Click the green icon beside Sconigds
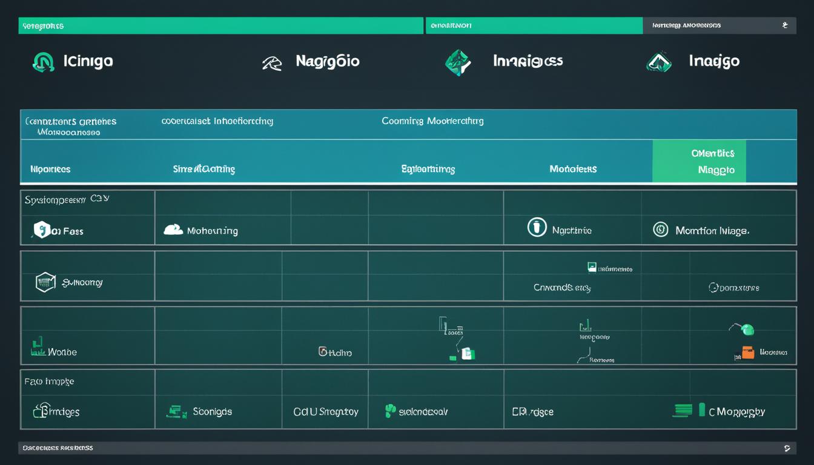814x465 pixels. coord(176,412)
